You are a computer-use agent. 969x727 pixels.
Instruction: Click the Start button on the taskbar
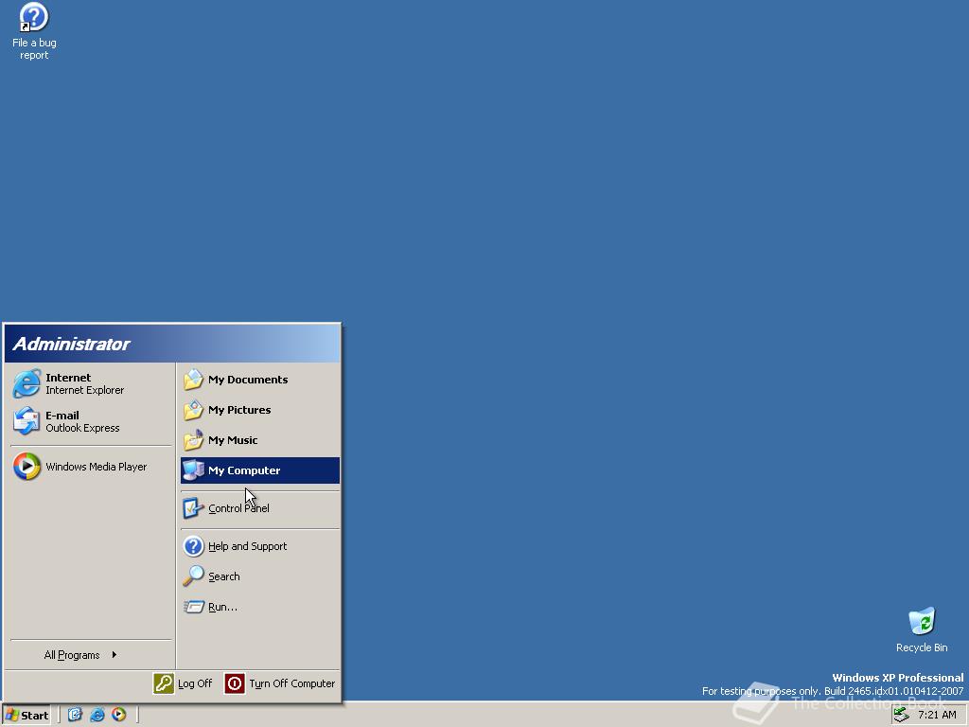coord(26,716)
